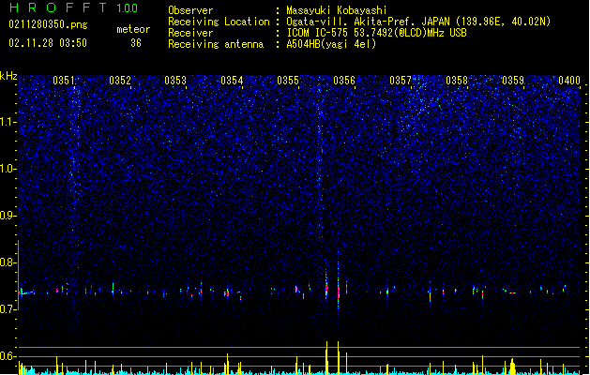Screen dimensions: 590x375
Task: Click the 0358 time marker
Action: (x=457, y=81)
